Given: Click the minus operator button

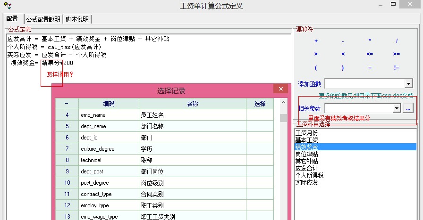Looking at the screenshot, I should pyautogui.click(x=343, y=41).
